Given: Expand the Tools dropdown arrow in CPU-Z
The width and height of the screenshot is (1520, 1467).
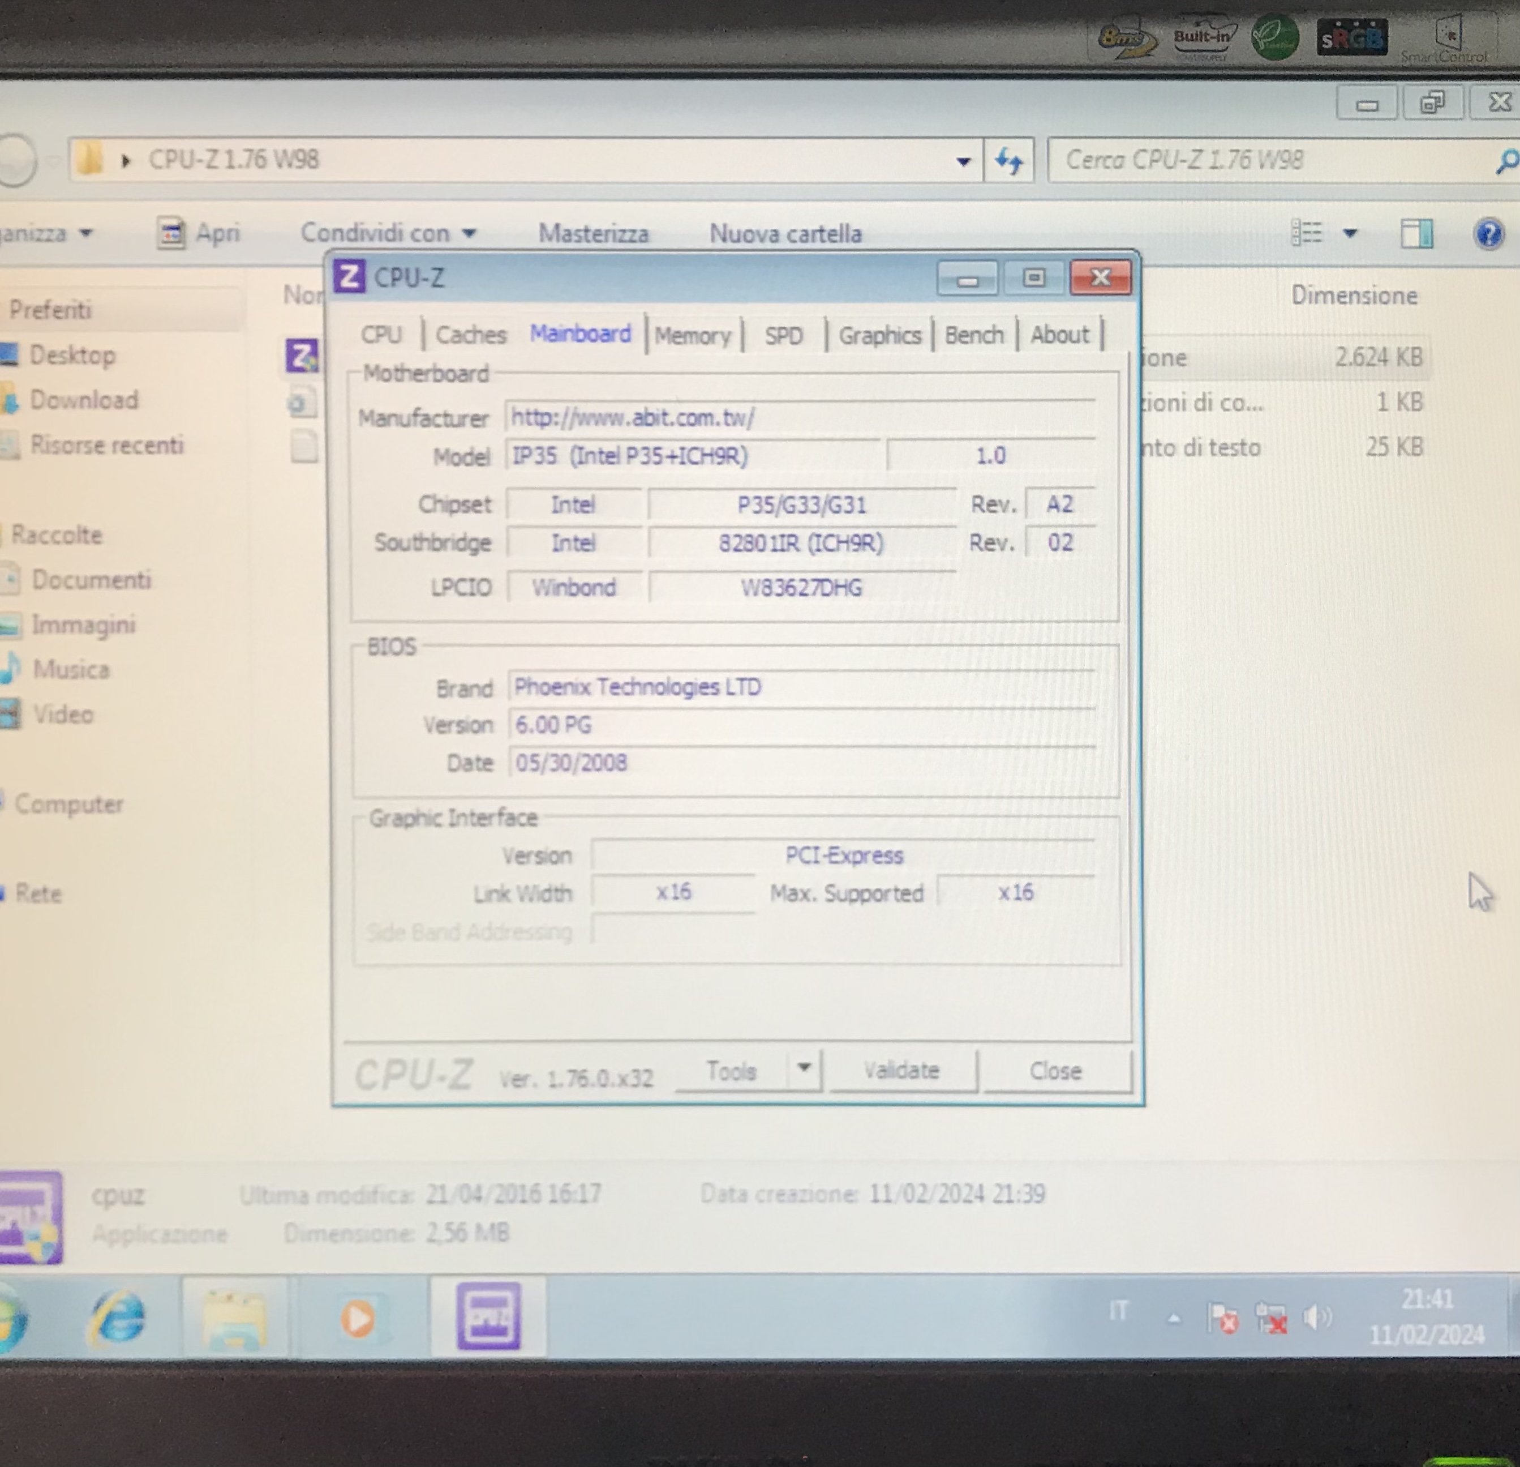Looking at the screenshot, I should [804, 1068].
